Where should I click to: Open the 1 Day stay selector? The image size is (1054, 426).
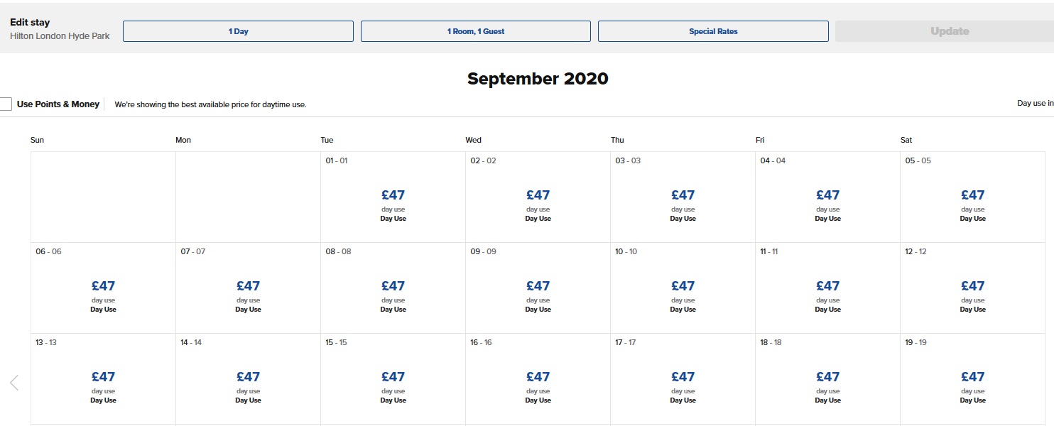coord(238,31)
